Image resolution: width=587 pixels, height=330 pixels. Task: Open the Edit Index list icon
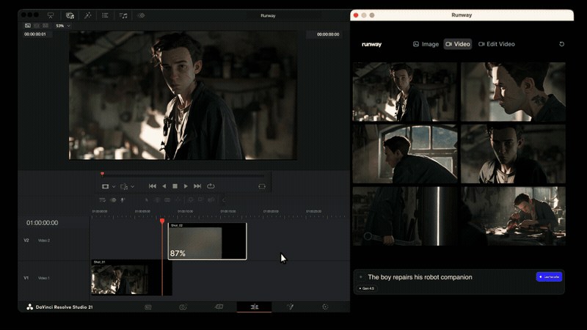pos(105,15)
